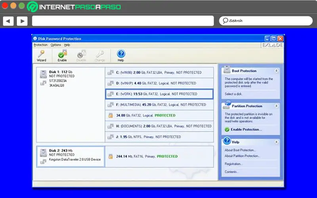Collapse the Boot Protection panel
The image size is (317, 198).
pyautogui.click(x=276, y=71)
